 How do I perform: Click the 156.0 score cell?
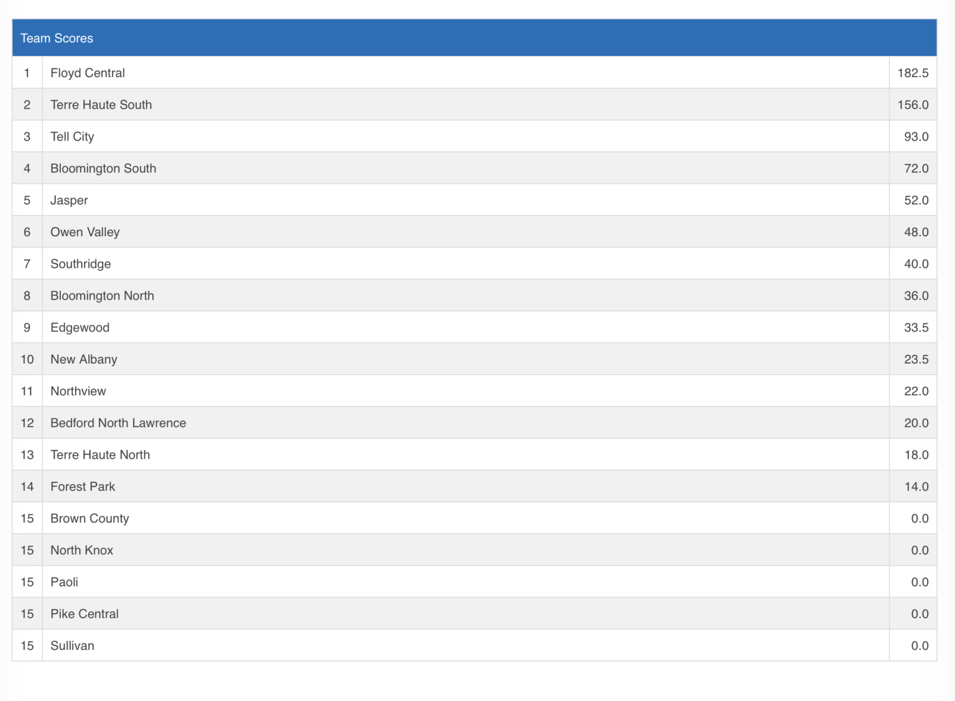[913, 104]
